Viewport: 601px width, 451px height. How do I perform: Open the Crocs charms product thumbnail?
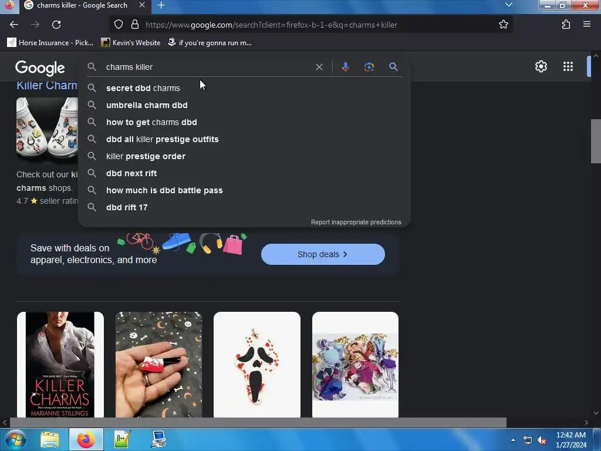point(47,130)
